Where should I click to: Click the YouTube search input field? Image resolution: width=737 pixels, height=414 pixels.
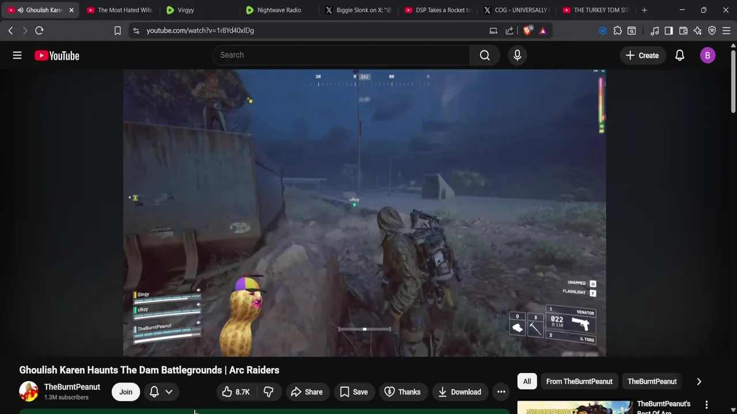point(341,55)
